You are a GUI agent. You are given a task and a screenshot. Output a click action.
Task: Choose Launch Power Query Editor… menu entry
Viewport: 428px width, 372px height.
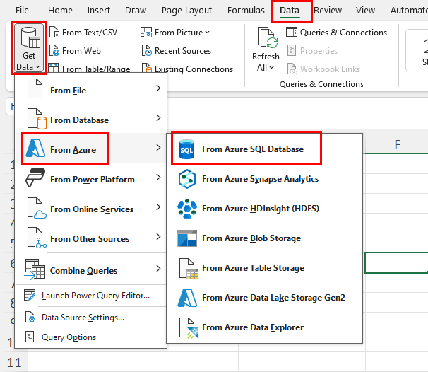coord(90,296)
